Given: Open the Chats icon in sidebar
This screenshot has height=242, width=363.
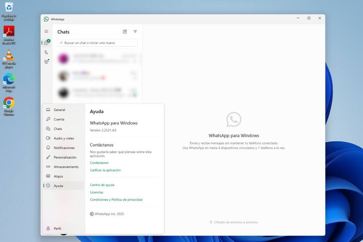Looking at the screenshot, I should [46, 43].
